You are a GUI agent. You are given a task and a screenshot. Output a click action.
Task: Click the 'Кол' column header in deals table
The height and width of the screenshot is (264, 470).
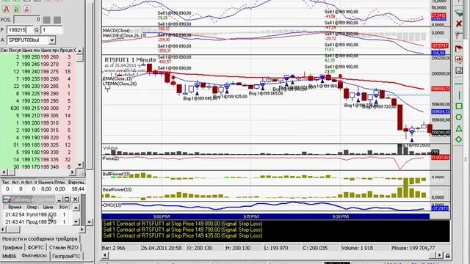64,207
